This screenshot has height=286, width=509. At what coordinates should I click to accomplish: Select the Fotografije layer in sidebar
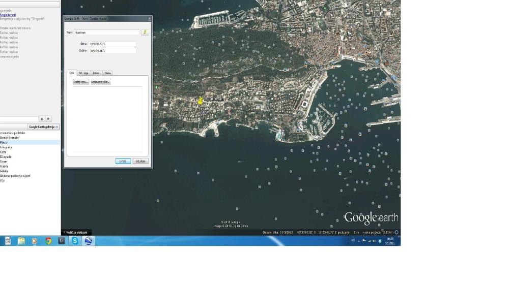tap(6, 147)
